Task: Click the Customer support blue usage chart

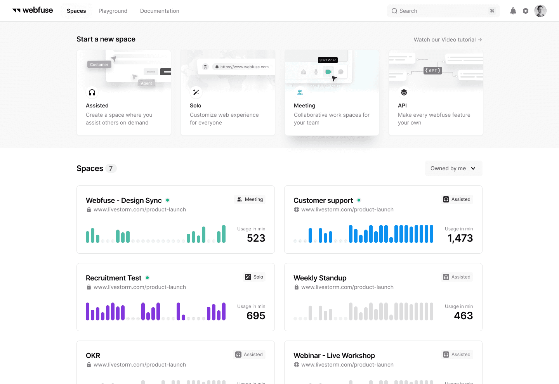Action: pyautogui.click(x=363, y=234)
